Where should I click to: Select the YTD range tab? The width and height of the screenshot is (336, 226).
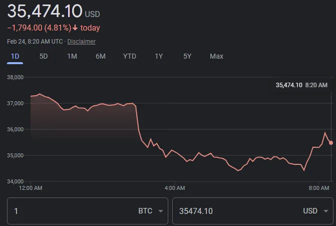(129, 57)
